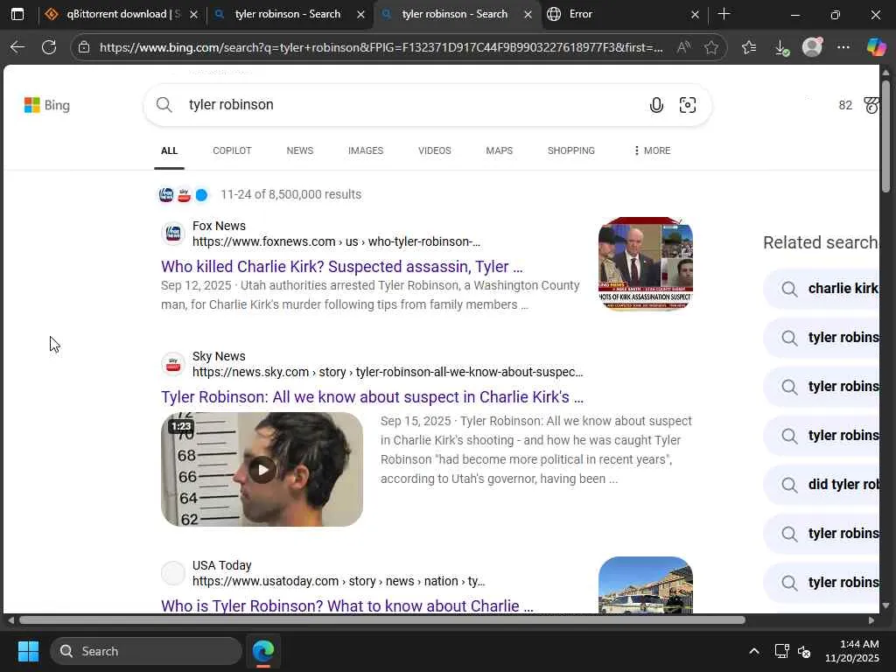The height and width of the screenshot is (672, 896).
Task: Click the vertical page scrollbar thumb
Action: tap(885, 136)
